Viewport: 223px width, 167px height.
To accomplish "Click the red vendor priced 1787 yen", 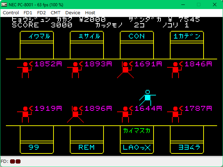I will 175,114.
